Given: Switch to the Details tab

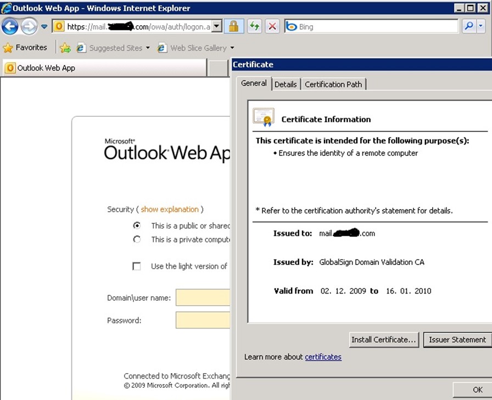Looking at the screenshot, I should pos(286,84).
